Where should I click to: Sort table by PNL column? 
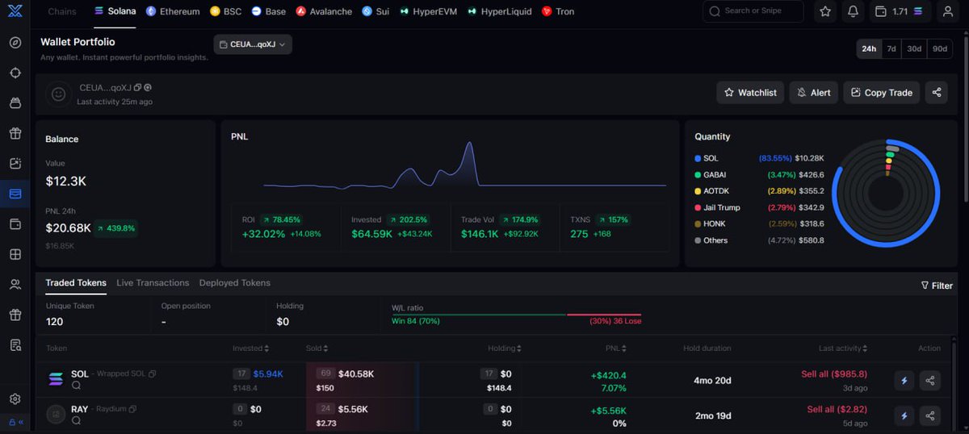[x=617, y=348]
